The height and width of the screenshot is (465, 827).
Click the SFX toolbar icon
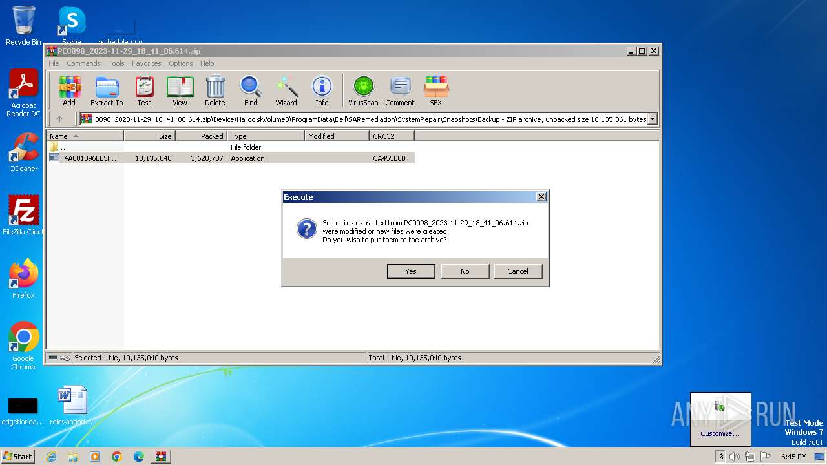(436, 91)
